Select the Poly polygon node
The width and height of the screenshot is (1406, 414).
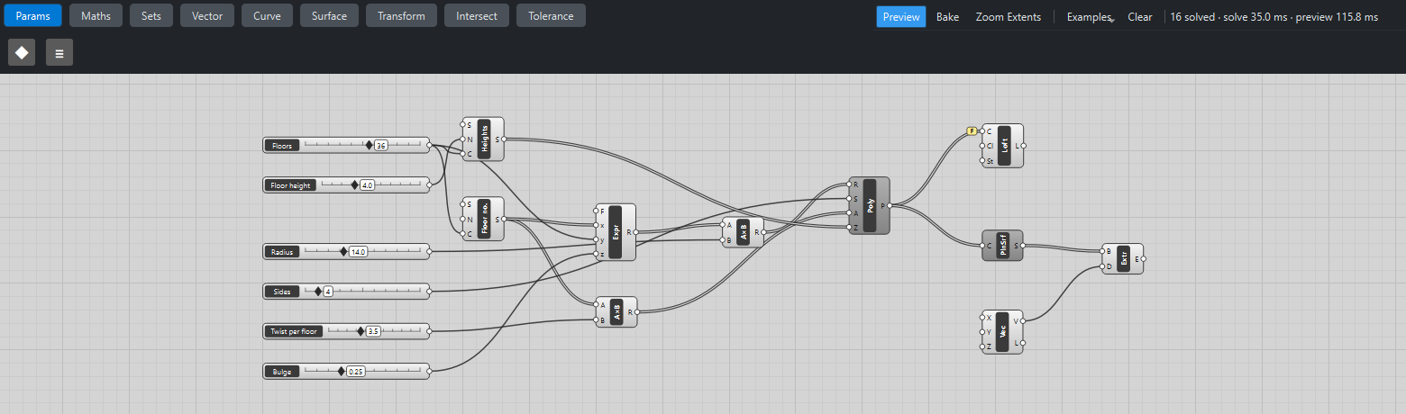[869, 205]
